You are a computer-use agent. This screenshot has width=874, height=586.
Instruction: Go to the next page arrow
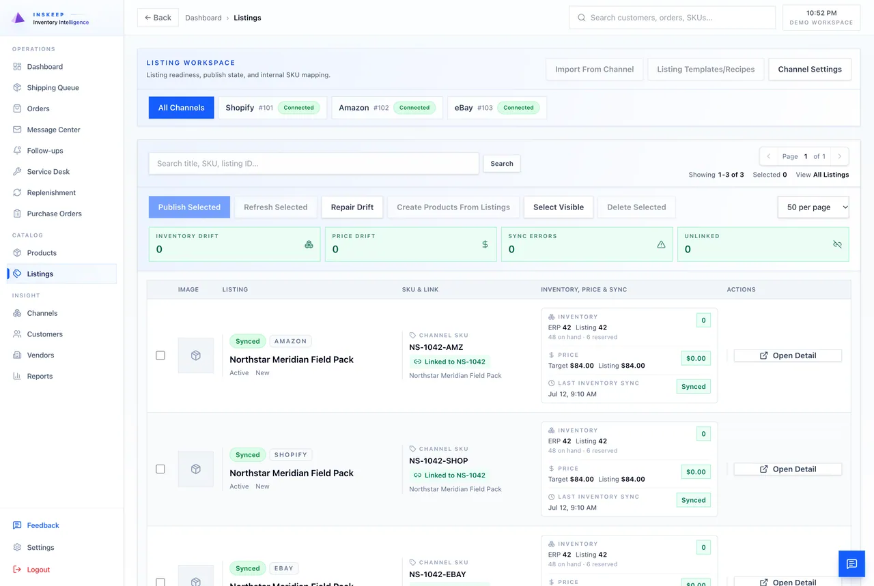(840, 156)
